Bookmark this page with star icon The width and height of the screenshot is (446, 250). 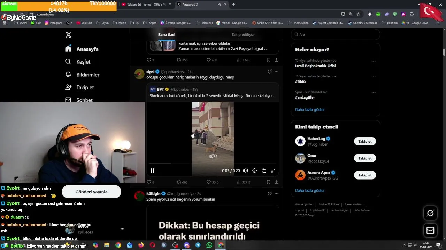coord(358,14)
